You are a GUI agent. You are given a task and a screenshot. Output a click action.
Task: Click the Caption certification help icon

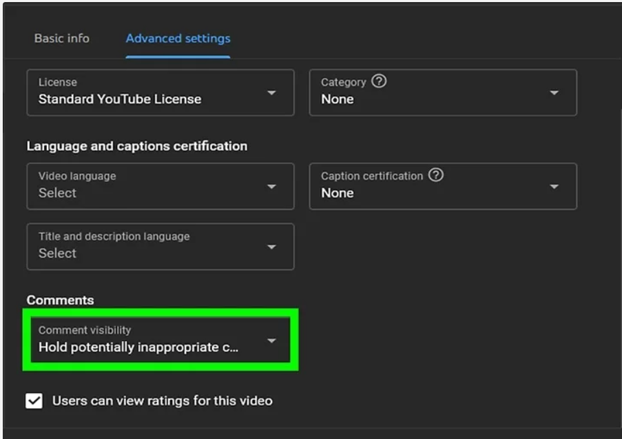(x=435, y=175)
